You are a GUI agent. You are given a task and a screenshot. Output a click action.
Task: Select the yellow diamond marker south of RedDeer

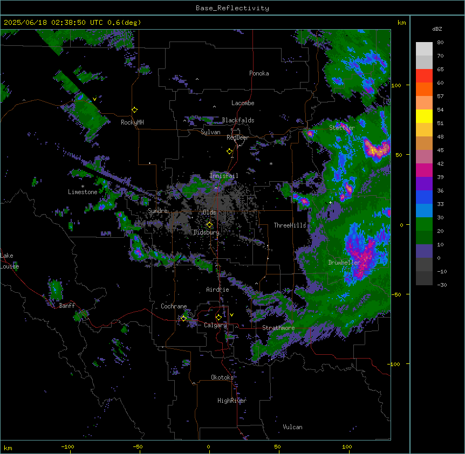[x=230, y=152]
